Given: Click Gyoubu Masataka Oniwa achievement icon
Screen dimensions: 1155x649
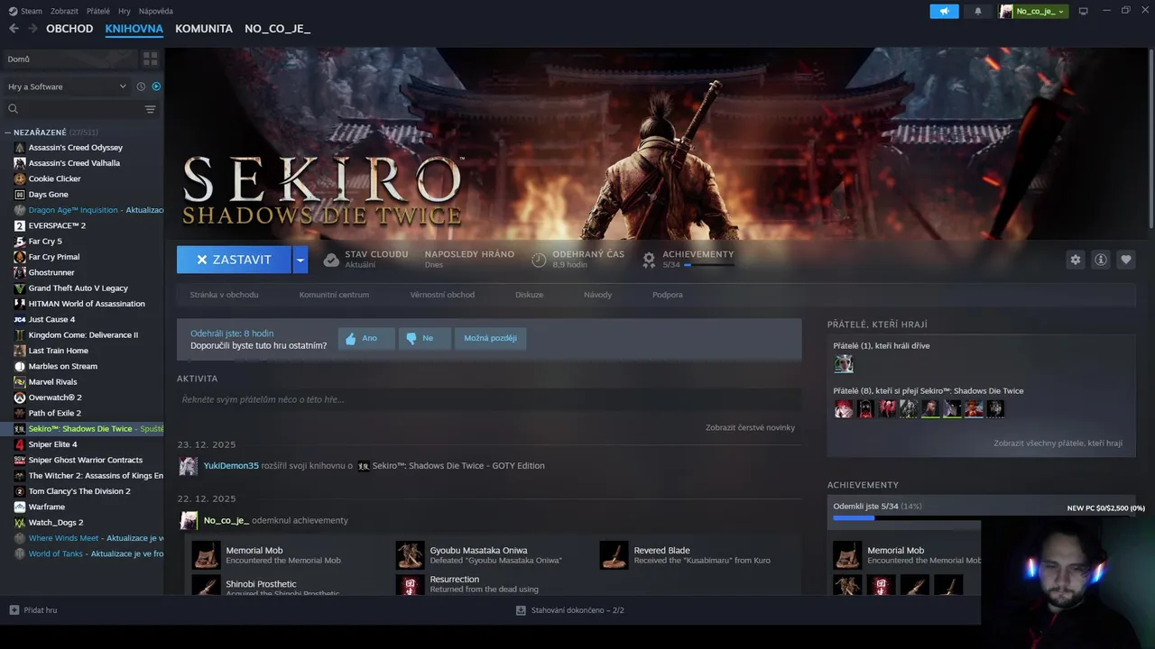Looking at the screenshot, I should point(411,555).
